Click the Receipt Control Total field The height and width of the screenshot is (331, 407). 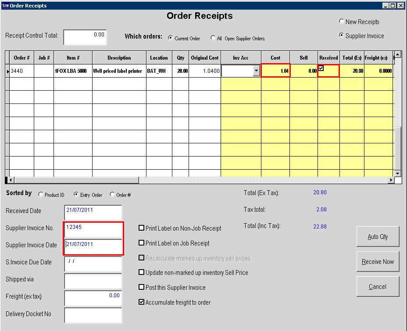click(85, 37)
